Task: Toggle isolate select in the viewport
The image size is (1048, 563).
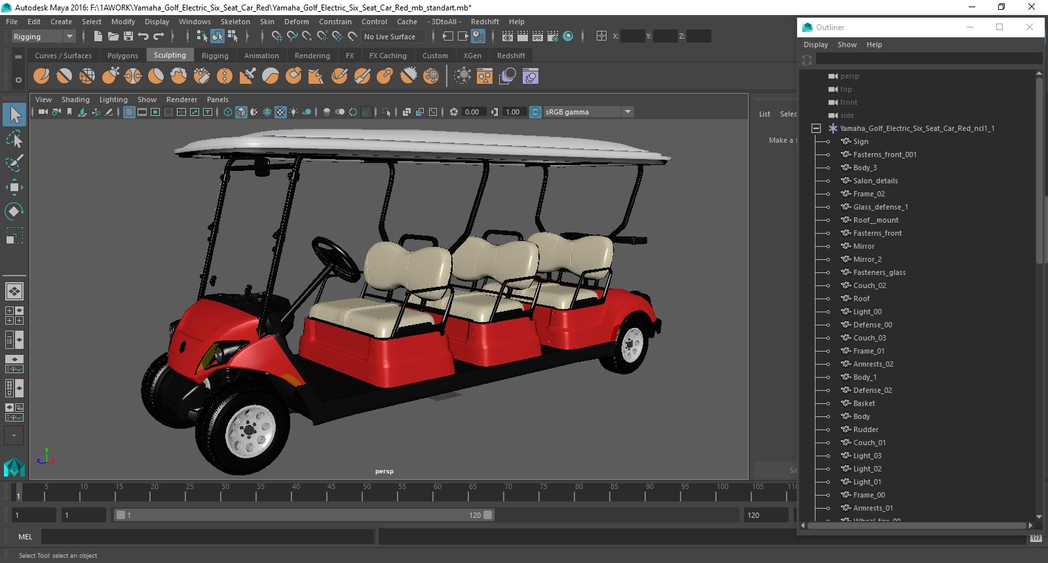Action: (x=386, y=112)
